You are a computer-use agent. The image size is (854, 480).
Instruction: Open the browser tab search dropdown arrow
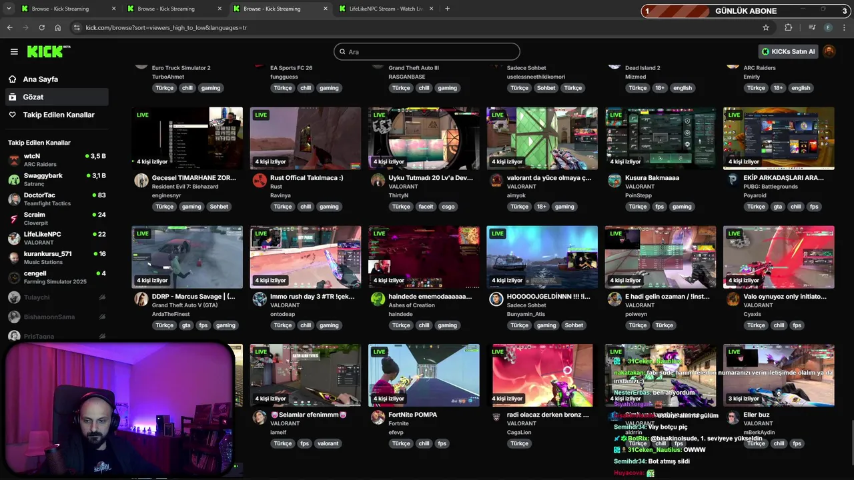click(x=9, y=9)
